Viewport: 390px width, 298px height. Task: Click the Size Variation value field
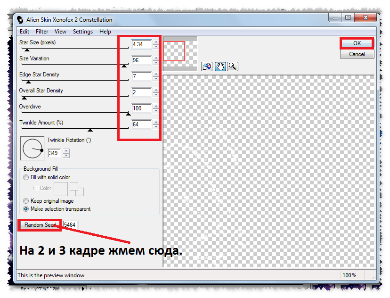[141, 60]
